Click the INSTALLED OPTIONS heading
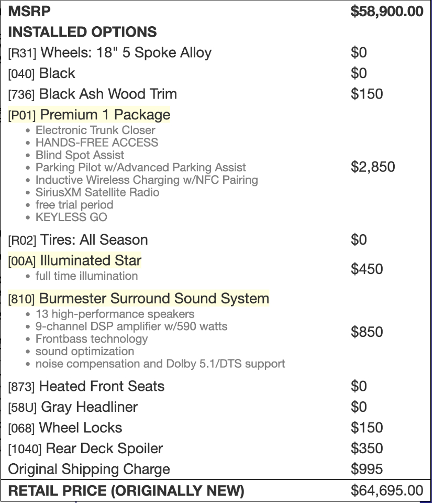This screenshot has width=433, height=503. pos(82,31)
